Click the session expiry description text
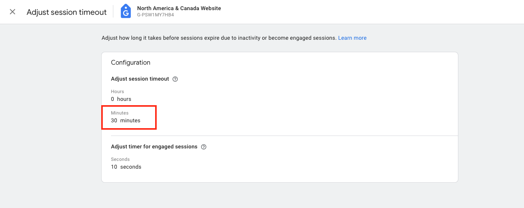This screenshot has height=208, width=524. coord(219,38)
